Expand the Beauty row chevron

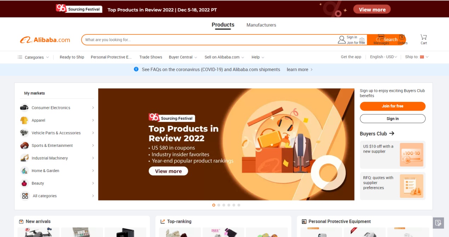click(93, 183)
